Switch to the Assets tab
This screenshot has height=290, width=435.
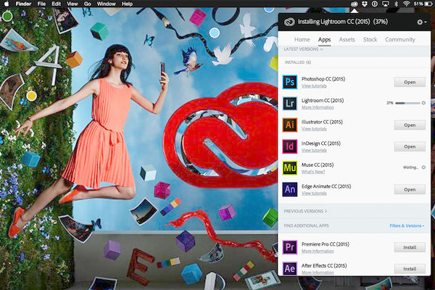pos(347,39)
